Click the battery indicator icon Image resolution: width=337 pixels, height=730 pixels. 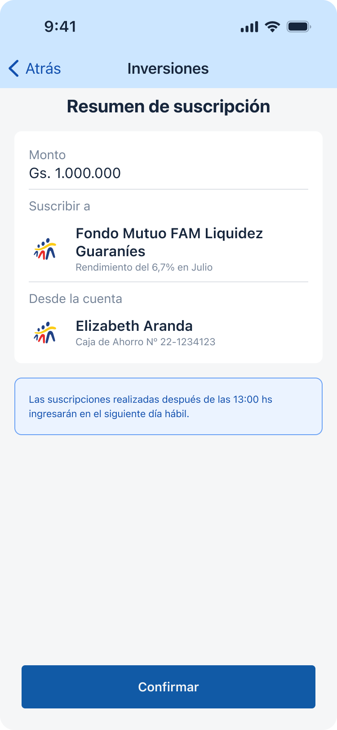[299, 27]
